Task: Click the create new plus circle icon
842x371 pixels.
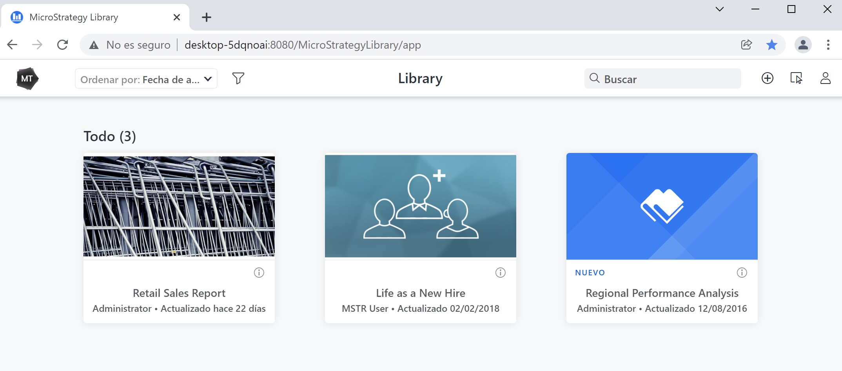Action: pyautogui.click(x=768, y=78)
